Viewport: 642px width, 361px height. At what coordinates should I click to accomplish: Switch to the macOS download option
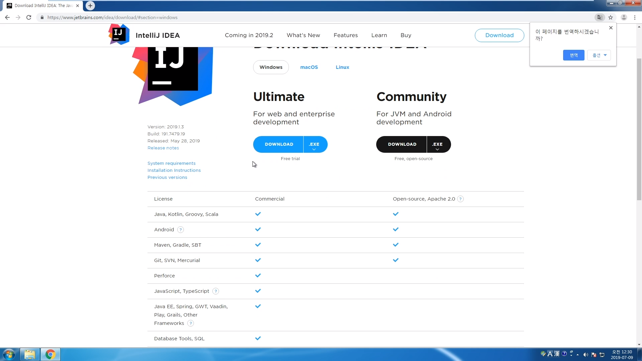pos(309,67)
